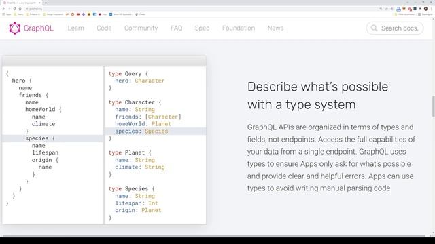Click the browser forward arrow
435x244 pixels.
(x=9, y=9)
